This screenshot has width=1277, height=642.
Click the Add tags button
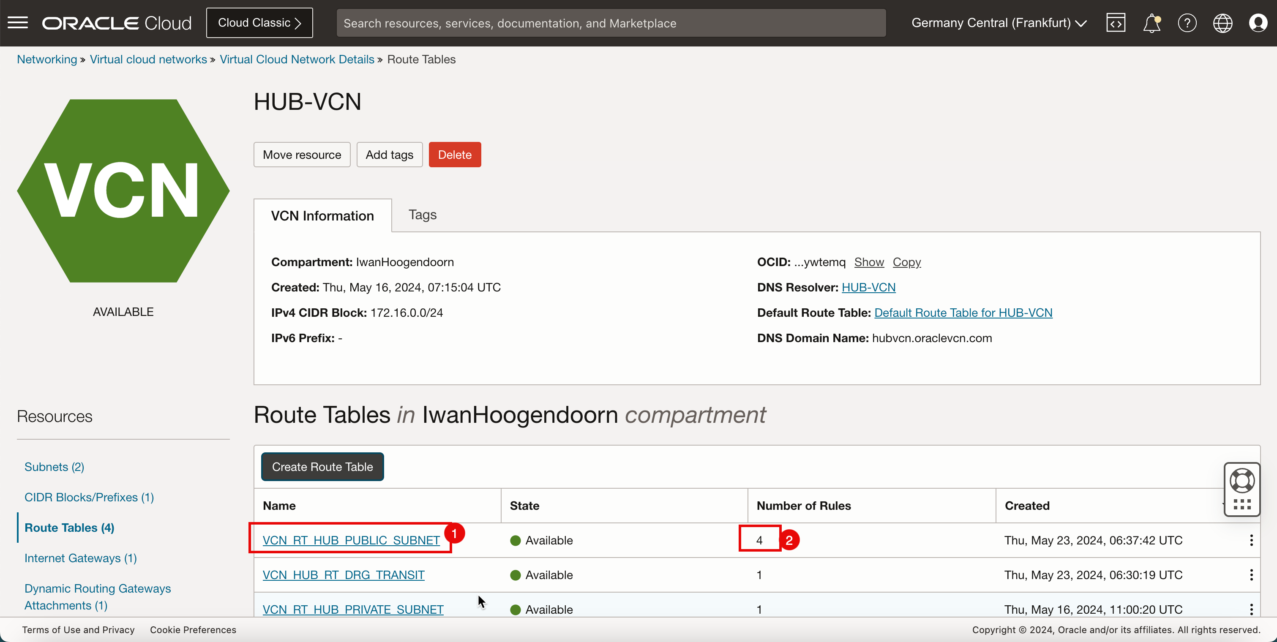coord(389,154)
